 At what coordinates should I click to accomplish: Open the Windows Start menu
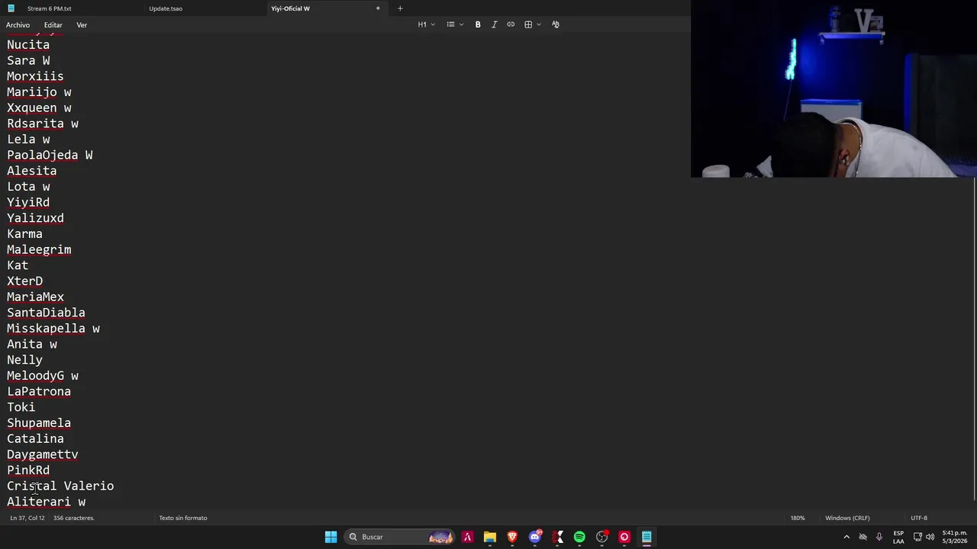click(331, 537)
